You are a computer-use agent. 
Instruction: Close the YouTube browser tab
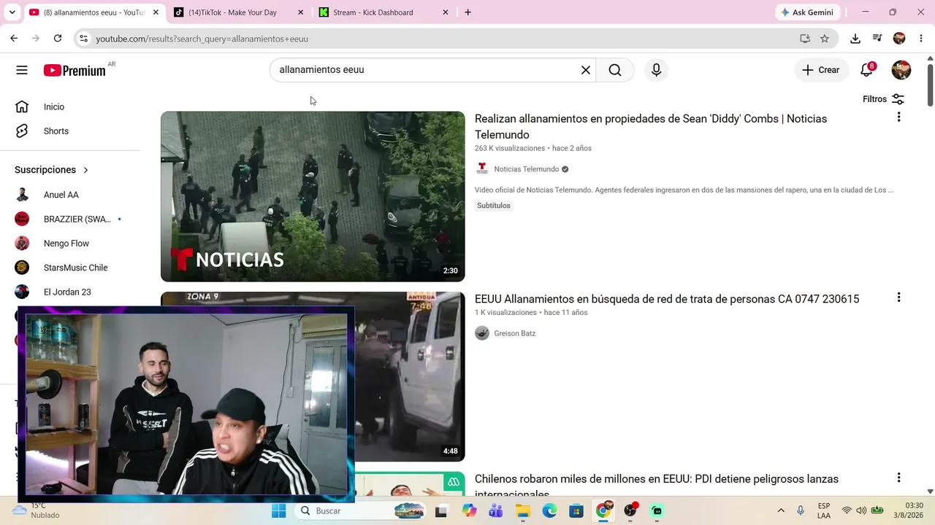tap(156, 12)
